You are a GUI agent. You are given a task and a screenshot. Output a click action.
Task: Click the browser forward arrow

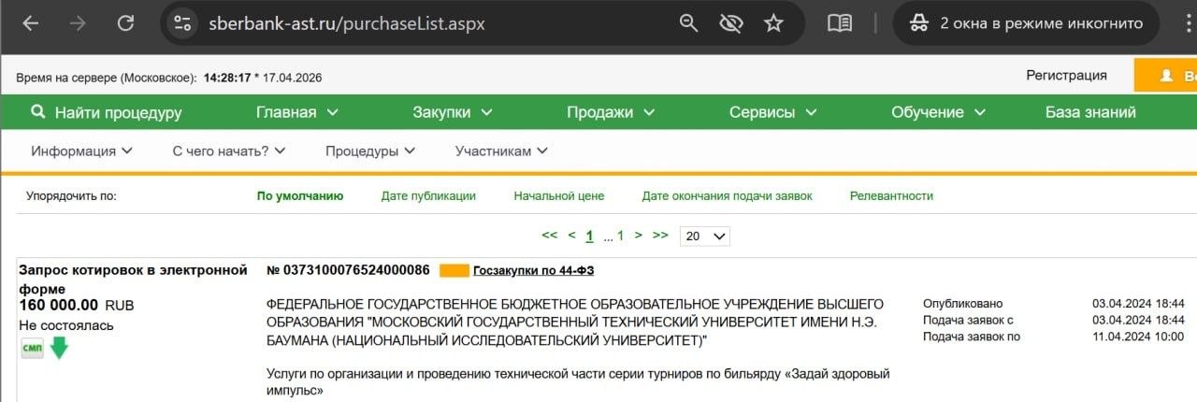[x=78, y=23]
